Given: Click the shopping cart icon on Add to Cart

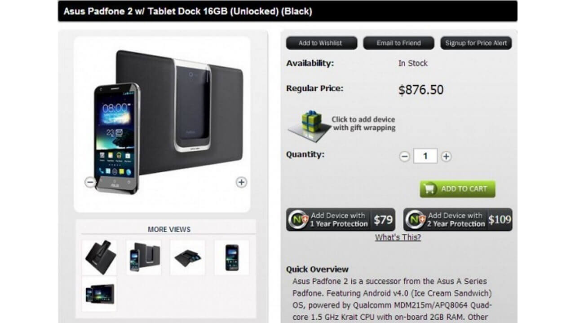Looking at the screenshot, I should (x=430, y=189).
